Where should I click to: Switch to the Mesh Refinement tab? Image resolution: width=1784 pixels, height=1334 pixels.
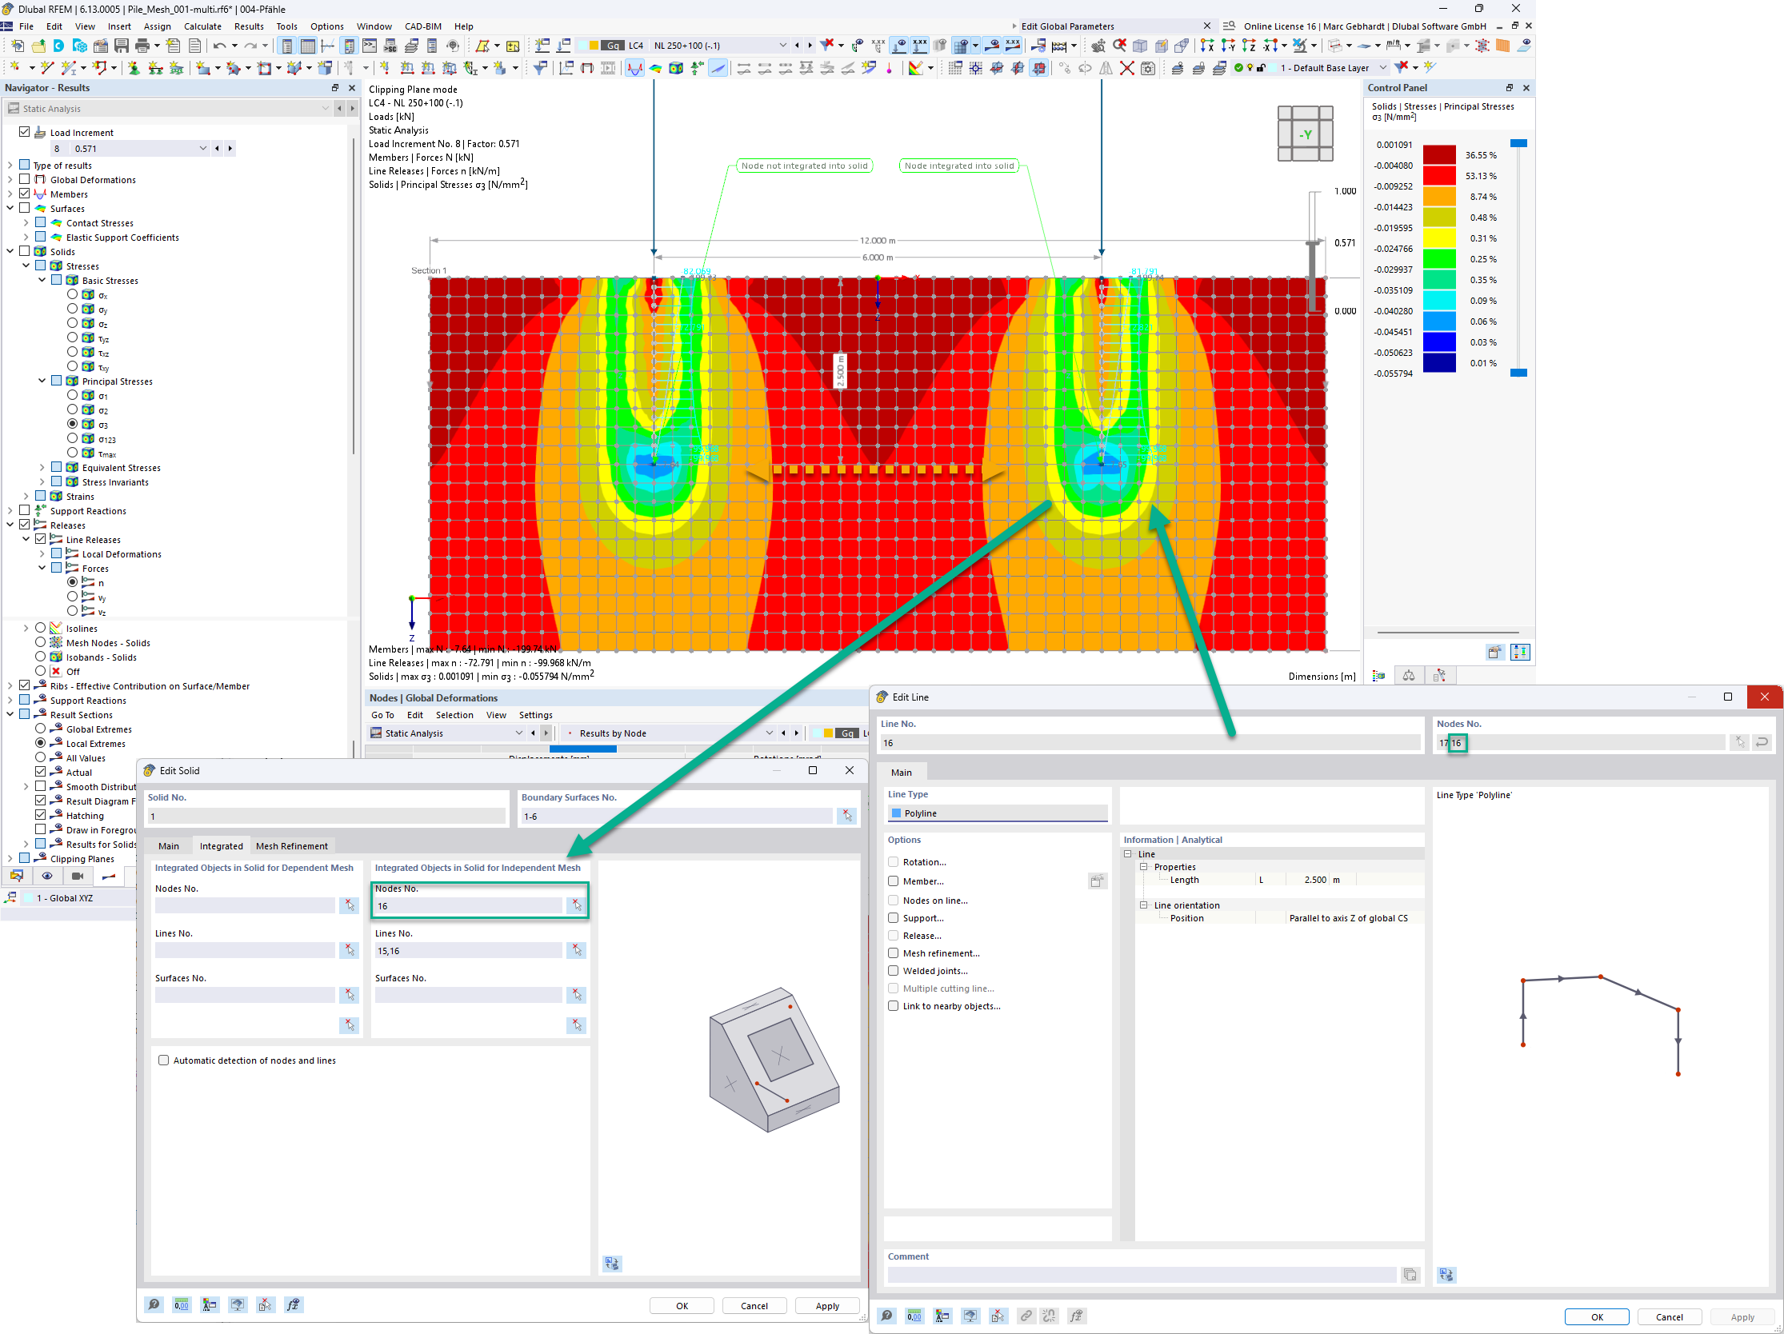click(x=291, y=846)
